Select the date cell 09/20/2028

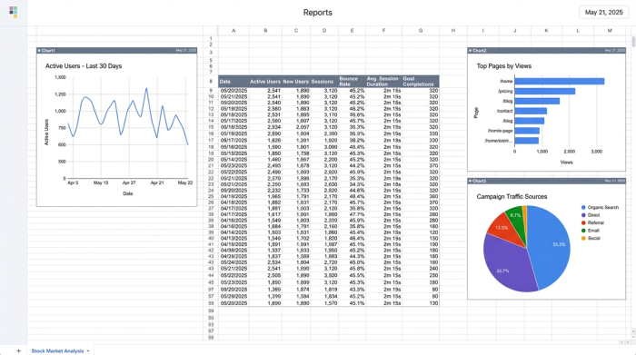pos(234,290)
